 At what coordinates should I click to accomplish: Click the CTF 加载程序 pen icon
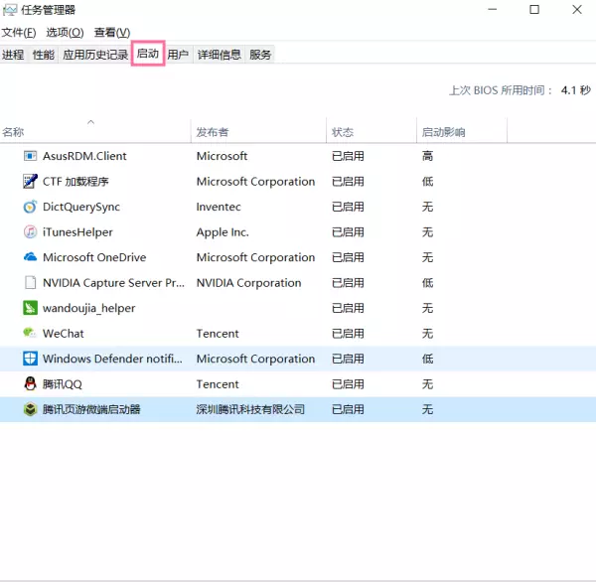(x=30, y=182)
